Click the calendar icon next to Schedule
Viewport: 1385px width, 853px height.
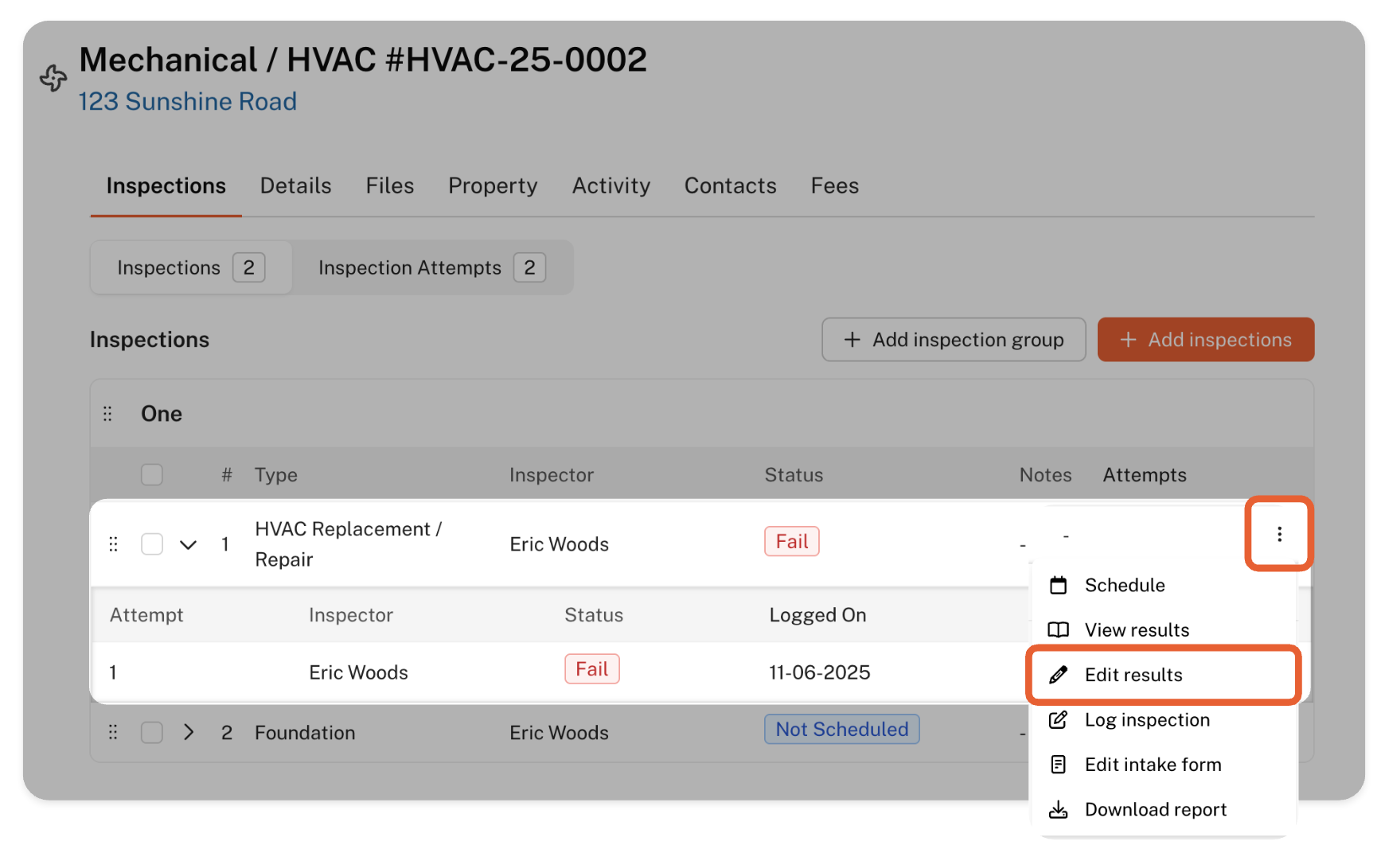tap(1058, 586)
